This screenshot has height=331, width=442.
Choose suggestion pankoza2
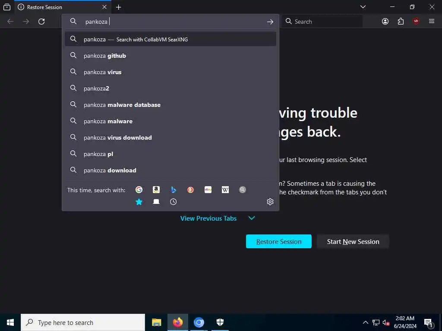point(170,88)
